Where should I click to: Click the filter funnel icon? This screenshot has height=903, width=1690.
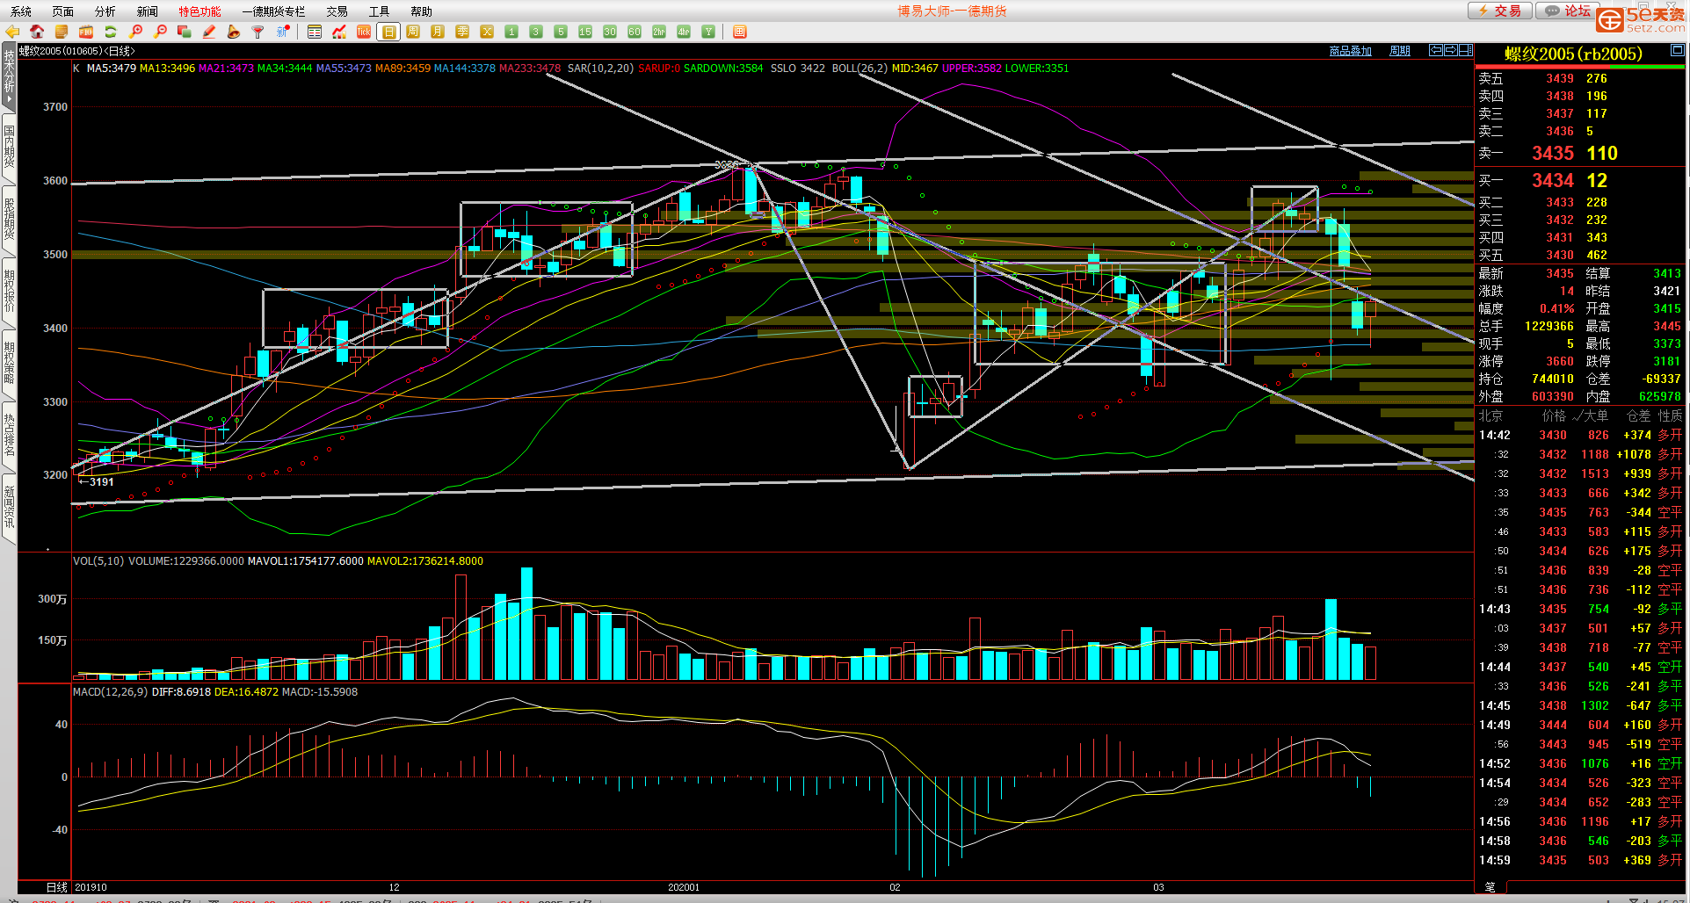(x=257, y=32)
